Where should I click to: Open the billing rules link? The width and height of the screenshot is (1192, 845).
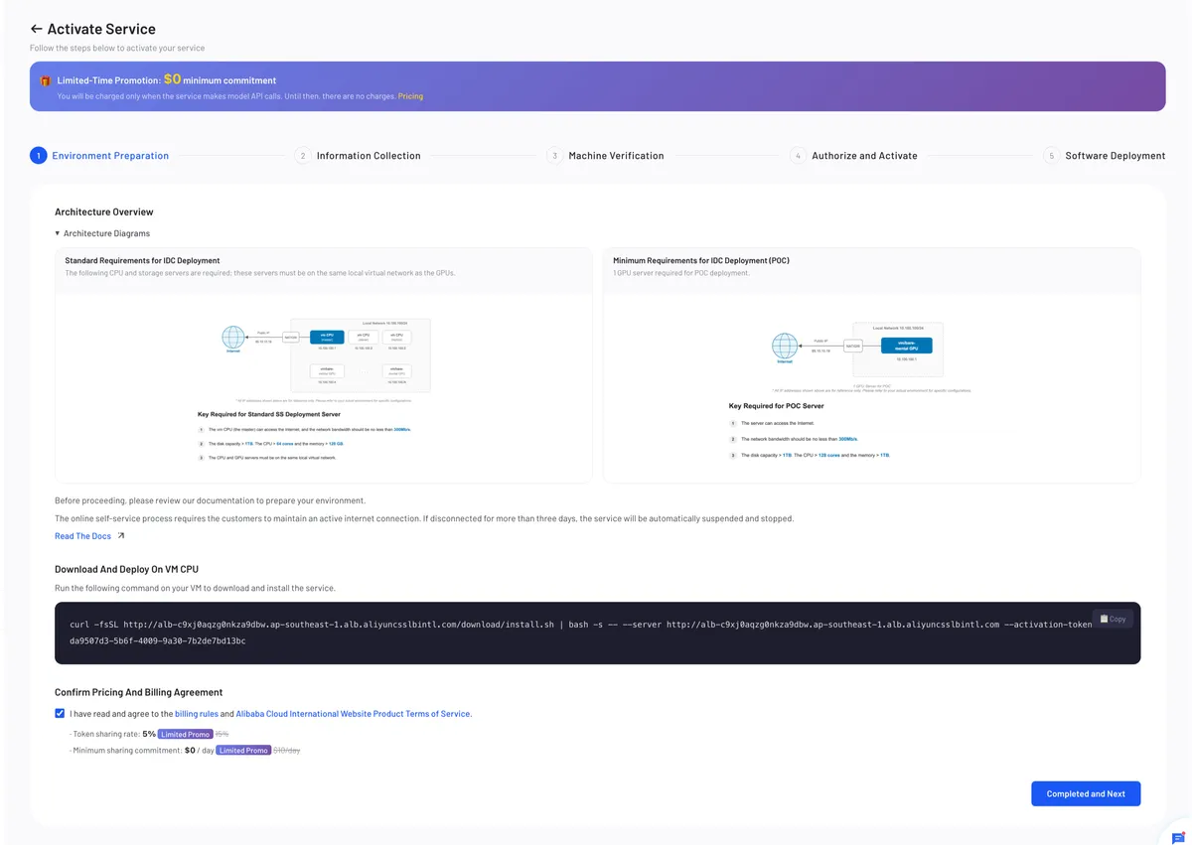(197, 714)
